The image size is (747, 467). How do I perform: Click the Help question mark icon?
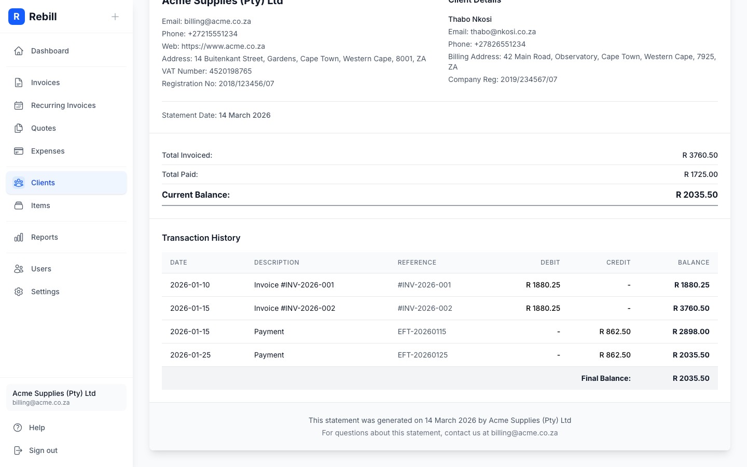click(x=18, y=428)
